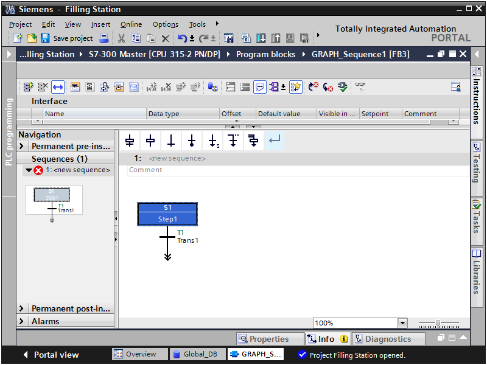Open the Project menu
Image resolution: width=487 pixels, height=365 pixels.
(x=20, y=24)
